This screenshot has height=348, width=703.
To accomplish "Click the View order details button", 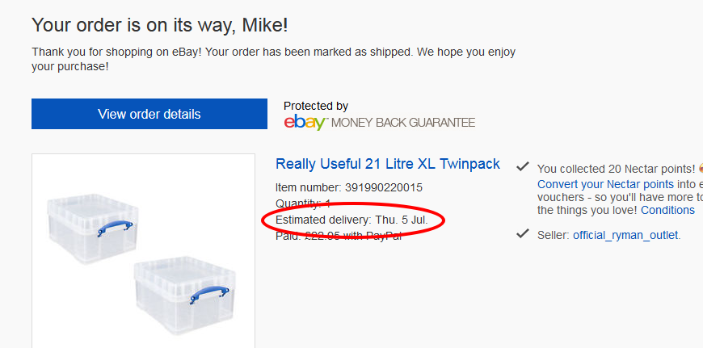I will coord(149,114).
